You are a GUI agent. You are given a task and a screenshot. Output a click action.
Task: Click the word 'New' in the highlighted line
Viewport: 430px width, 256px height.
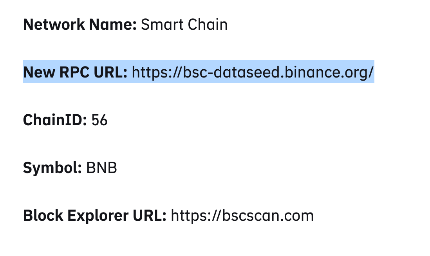pyautogui.click(x=39, y=72)
